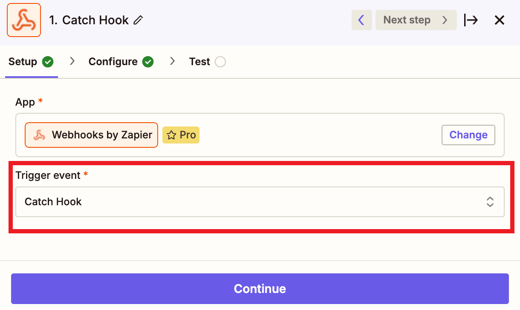Open the Setup tab
Screen dimensions: 520x310
point(31,62)
